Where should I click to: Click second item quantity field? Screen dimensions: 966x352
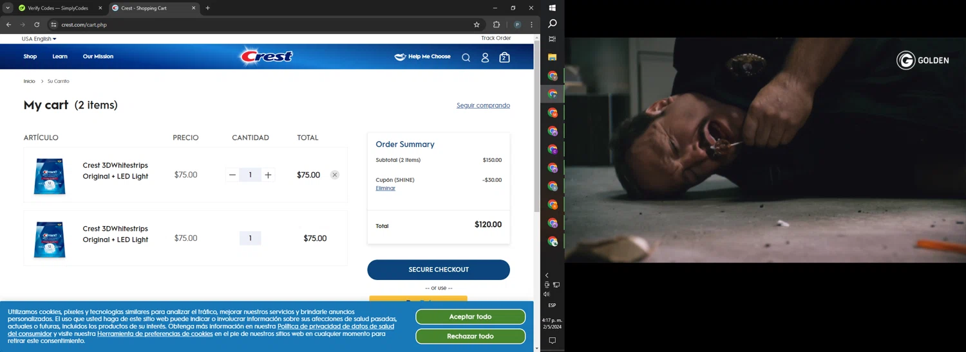click(250, 238)
